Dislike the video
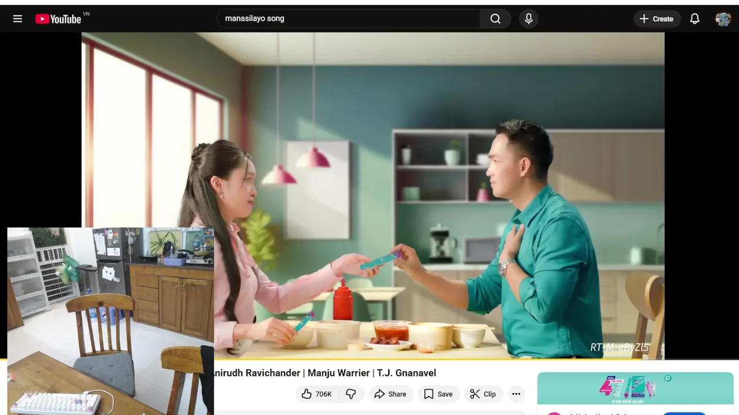739x415 pixels. click(x=351, y=394)
